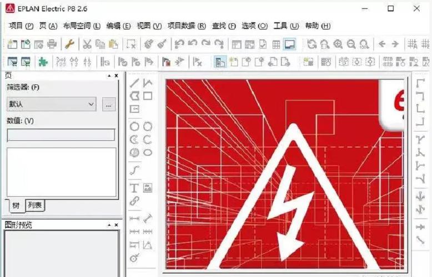Screen dimensions: 432x277
Task: Switch to the 列表 tab
Action: (x=35, y=205)
